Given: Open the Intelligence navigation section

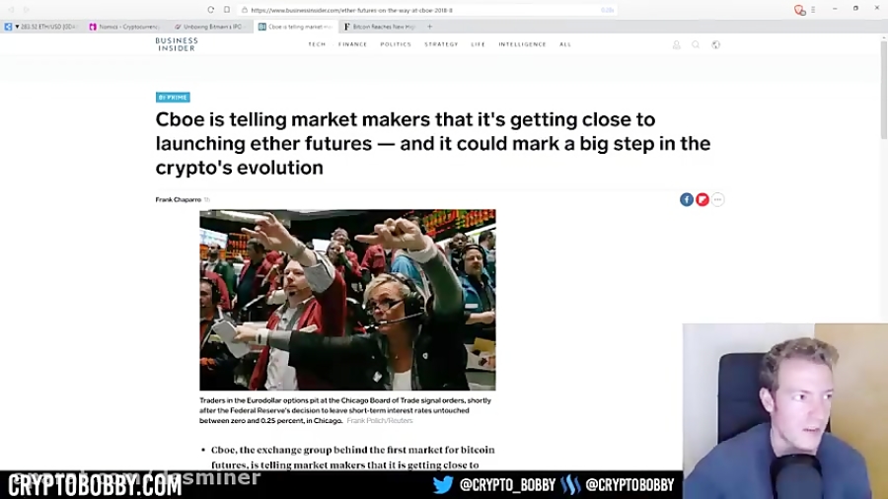Looking at the screenshot, I should point(522,44).
